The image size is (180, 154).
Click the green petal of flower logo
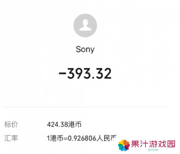(x=120, y=147)
